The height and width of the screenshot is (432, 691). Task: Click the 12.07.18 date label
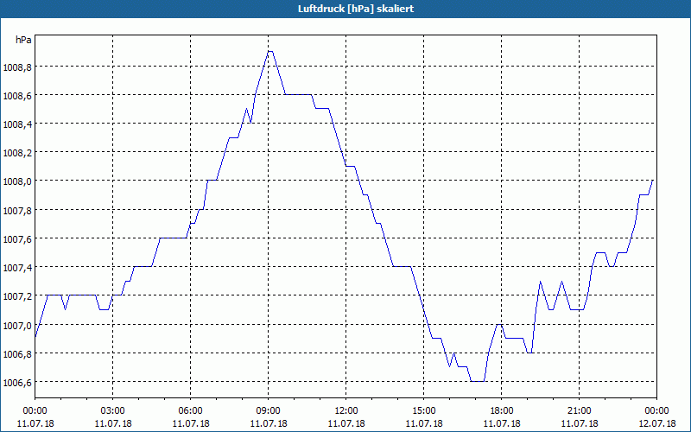[x=657, y=423]
